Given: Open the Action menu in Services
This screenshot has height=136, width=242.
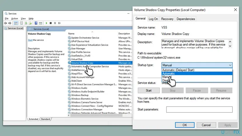Looking at the screenshot, I should pyautogui.click(x=15, y=18).
